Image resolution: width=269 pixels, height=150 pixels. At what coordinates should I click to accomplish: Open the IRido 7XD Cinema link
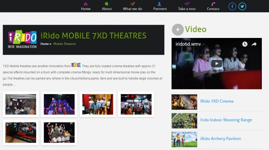(217, 101)
